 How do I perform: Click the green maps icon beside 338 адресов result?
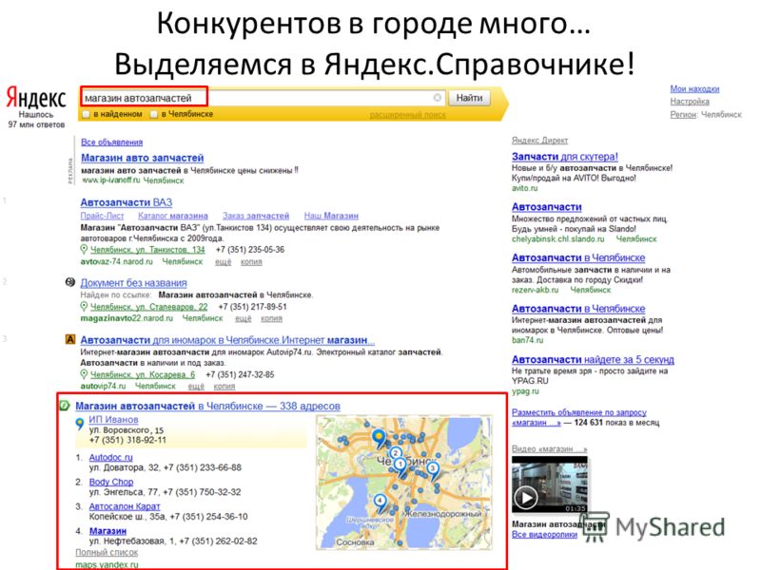point(65,406)
